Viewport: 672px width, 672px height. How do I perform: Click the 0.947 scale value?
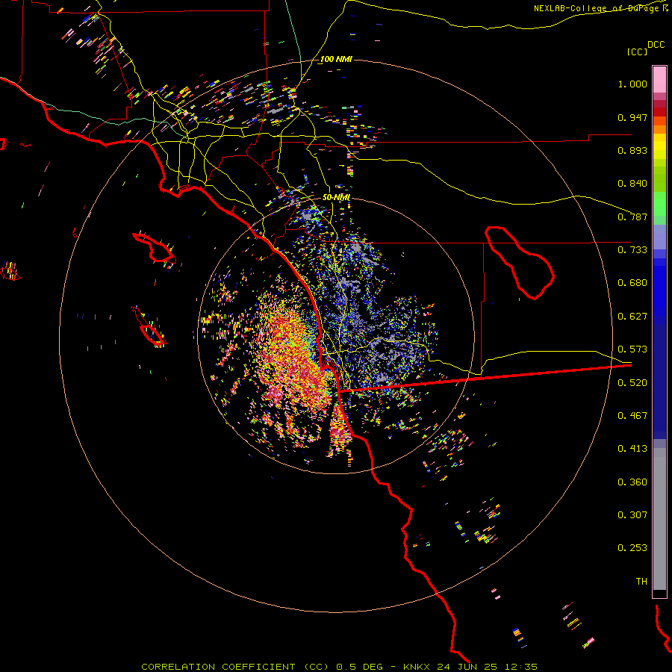click(632, 117)
